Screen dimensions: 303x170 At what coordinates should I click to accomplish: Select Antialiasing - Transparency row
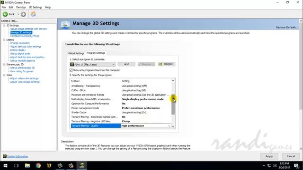pos(121,86)
